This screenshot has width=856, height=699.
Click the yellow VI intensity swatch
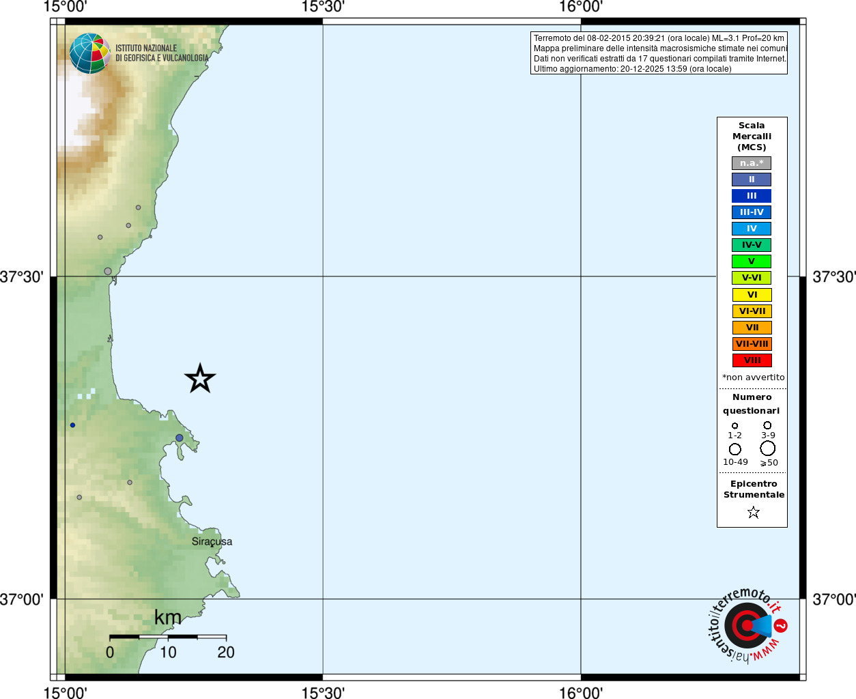(x=752, y=295)
